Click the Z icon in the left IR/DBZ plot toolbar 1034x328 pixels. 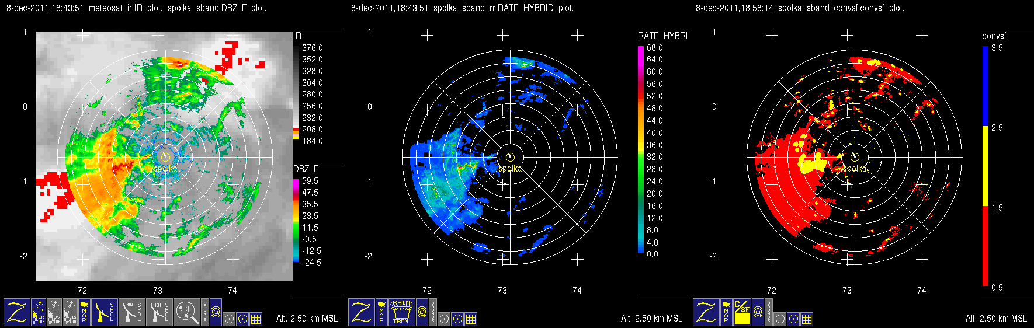[x=17, y=312]
